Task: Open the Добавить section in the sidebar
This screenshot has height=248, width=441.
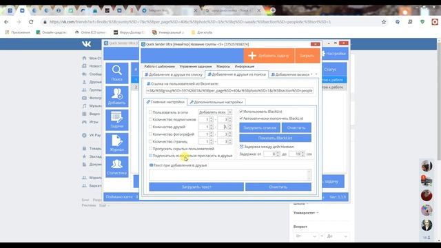Action: tap(116, 96)
